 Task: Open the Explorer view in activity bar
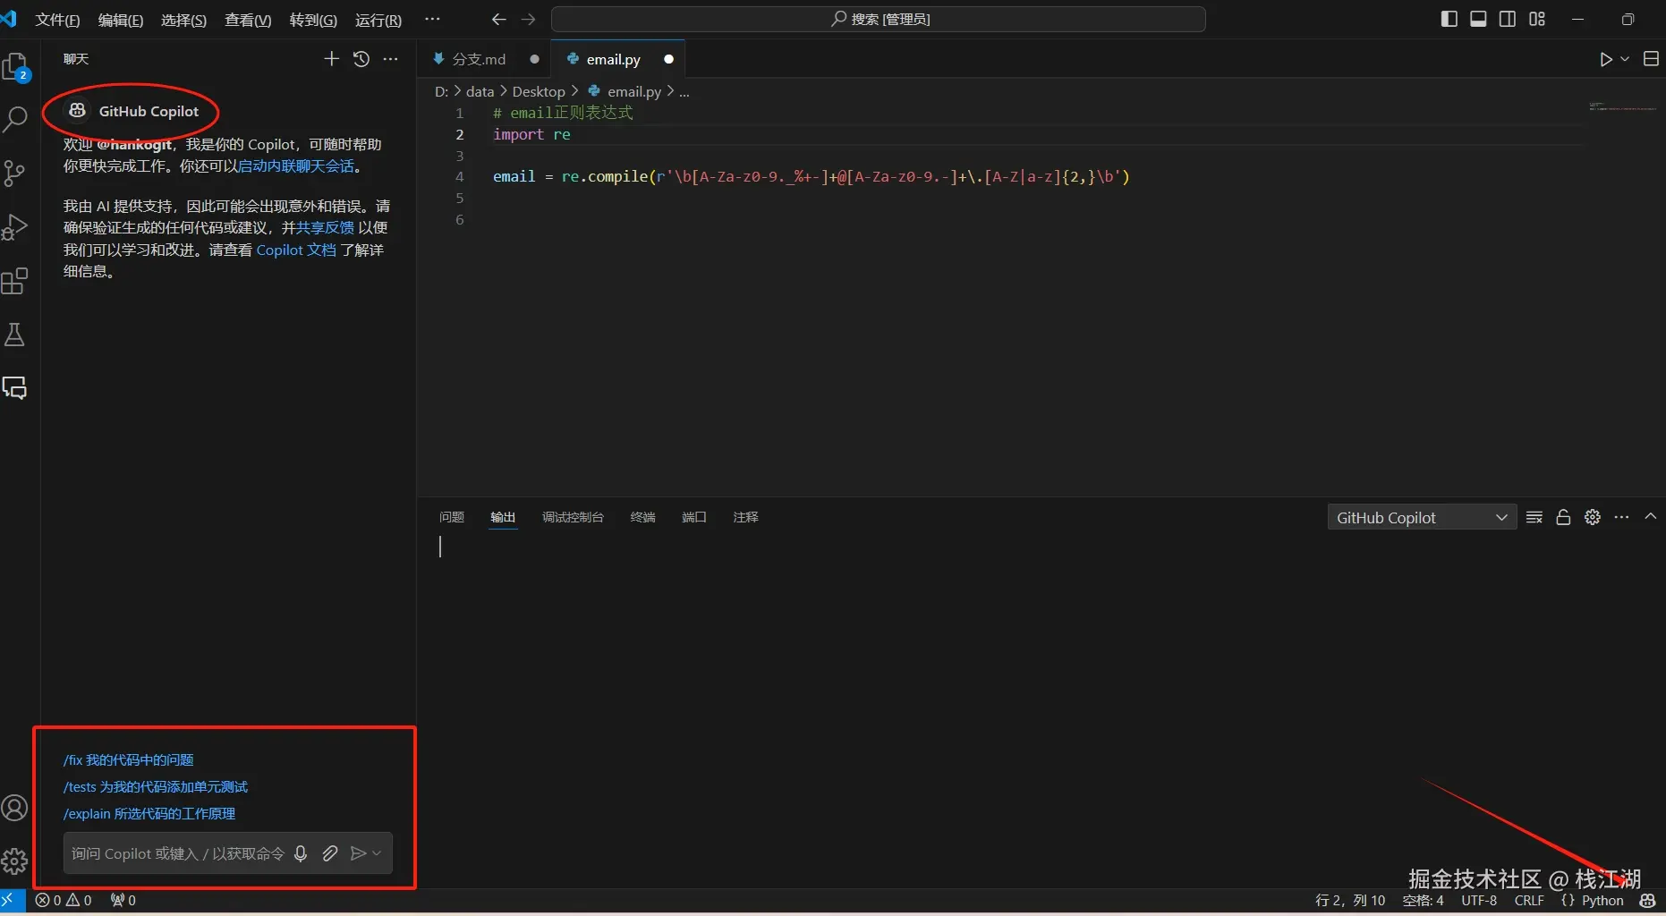tap(16, 67)
